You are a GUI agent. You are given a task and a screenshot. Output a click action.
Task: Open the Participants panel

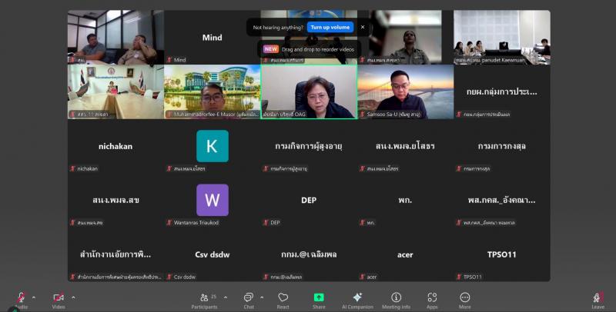pos(204,300)
